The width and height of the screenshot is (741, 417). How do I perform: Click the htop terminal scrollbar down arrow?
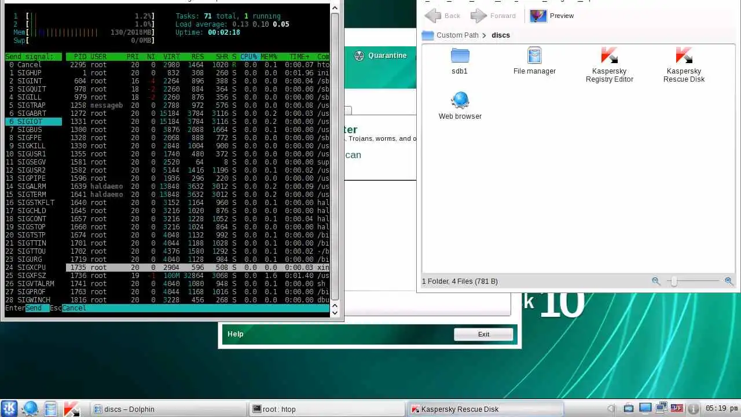coord(335,312)
